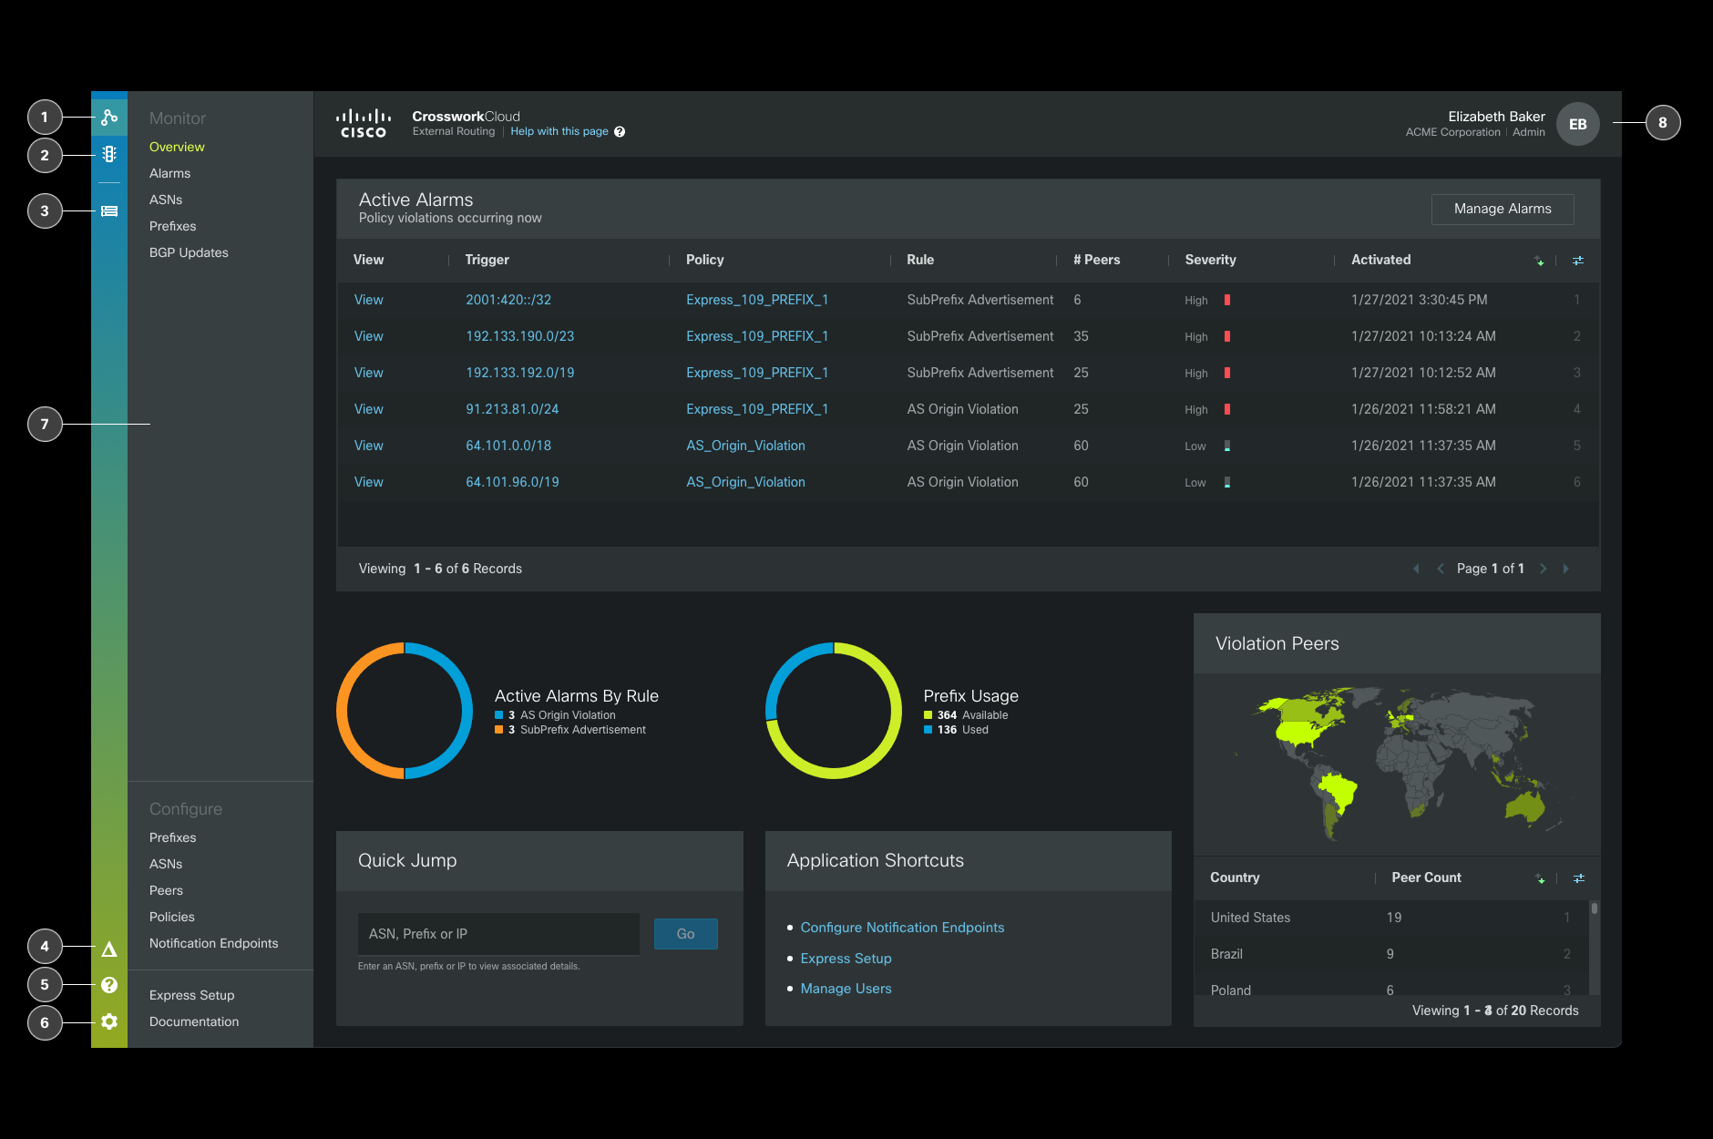Open BGP Updates in Monitor menu
Viewport: 1713px width, 1139px height.
189,252
